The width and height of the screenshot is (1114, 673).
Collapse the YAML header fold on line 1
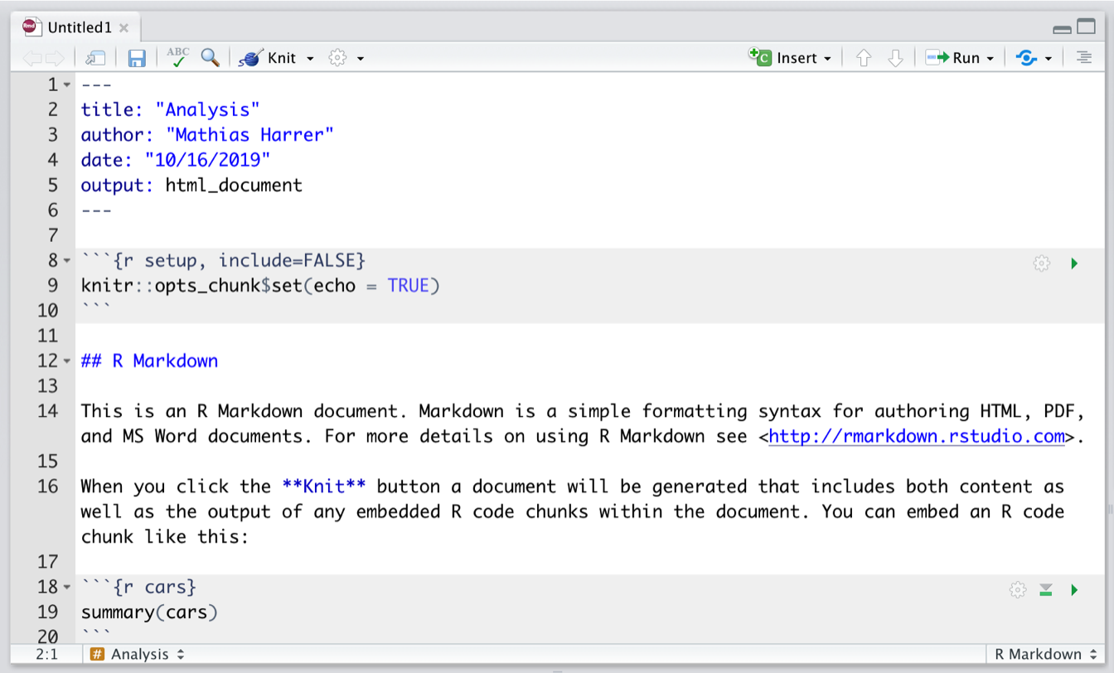coord(67,85)
